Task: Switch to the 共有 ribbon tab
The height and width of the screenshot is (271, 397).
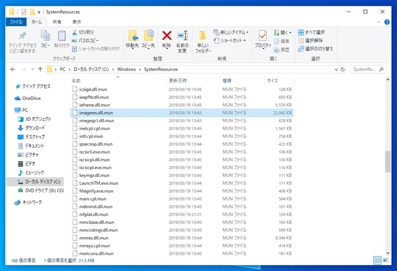Action: pos(57,22)
